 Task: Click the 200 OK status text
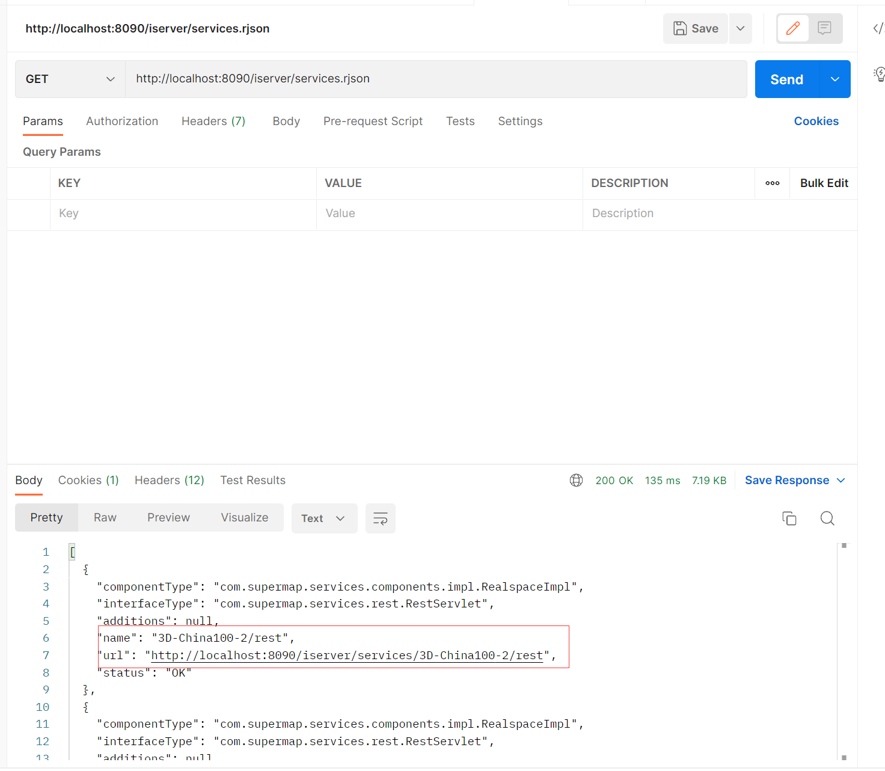(x=614, y=481)
